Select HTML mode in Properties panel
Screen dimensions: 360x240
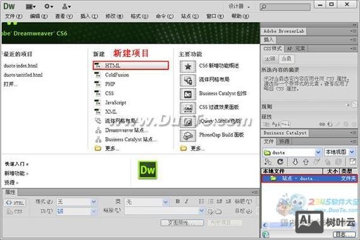point(15,203)
